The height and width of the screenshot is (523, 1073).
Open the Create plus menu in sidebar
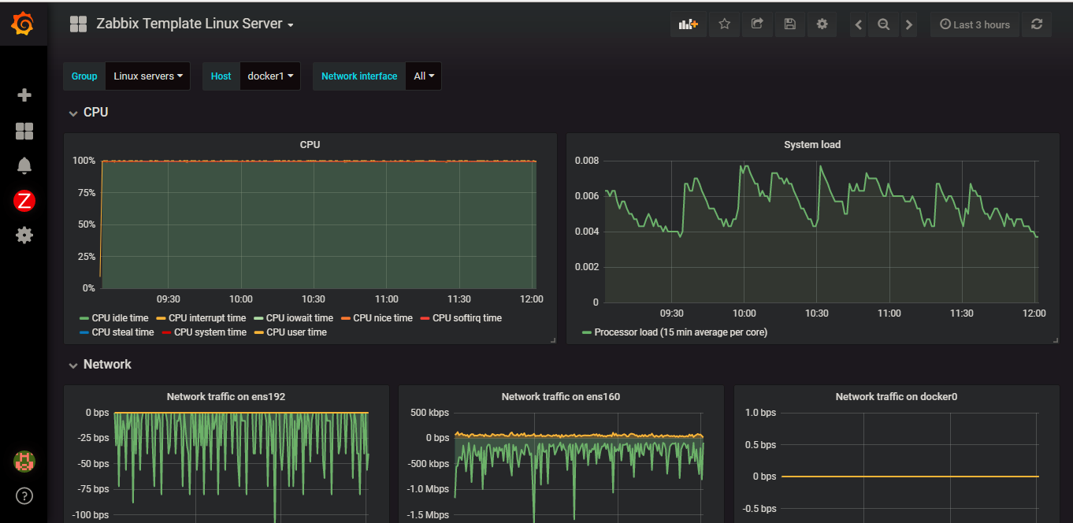[24, 95]
